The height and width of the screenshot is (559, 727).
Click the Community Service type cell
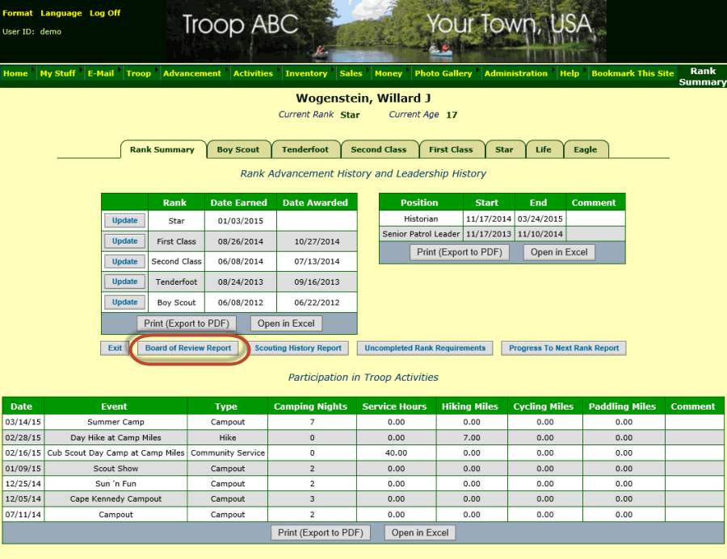click(x=228, y=453)
